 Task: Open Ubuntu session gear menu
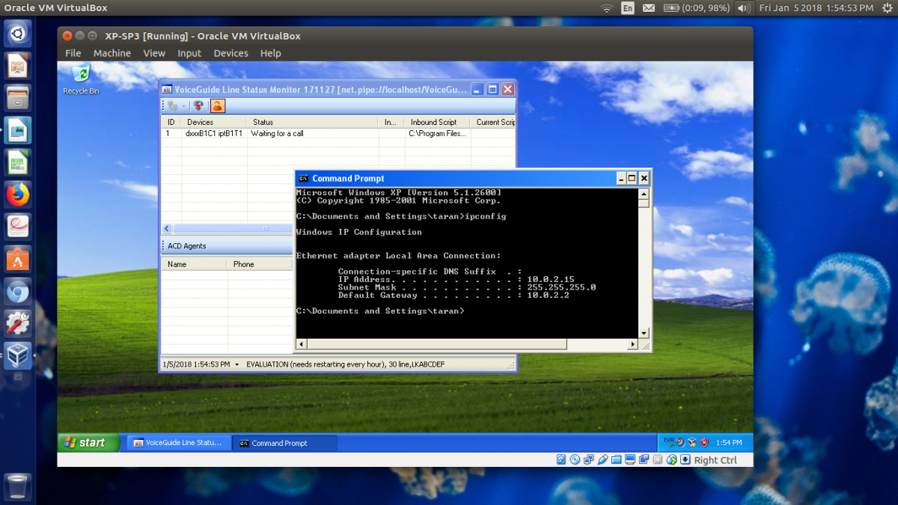coord(887,8)
